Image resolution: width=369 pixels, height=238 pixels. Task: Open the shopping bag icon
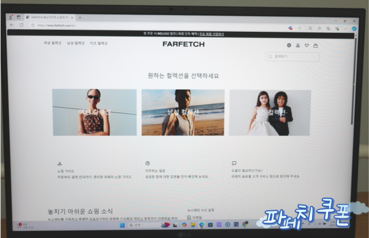point(315,46)
